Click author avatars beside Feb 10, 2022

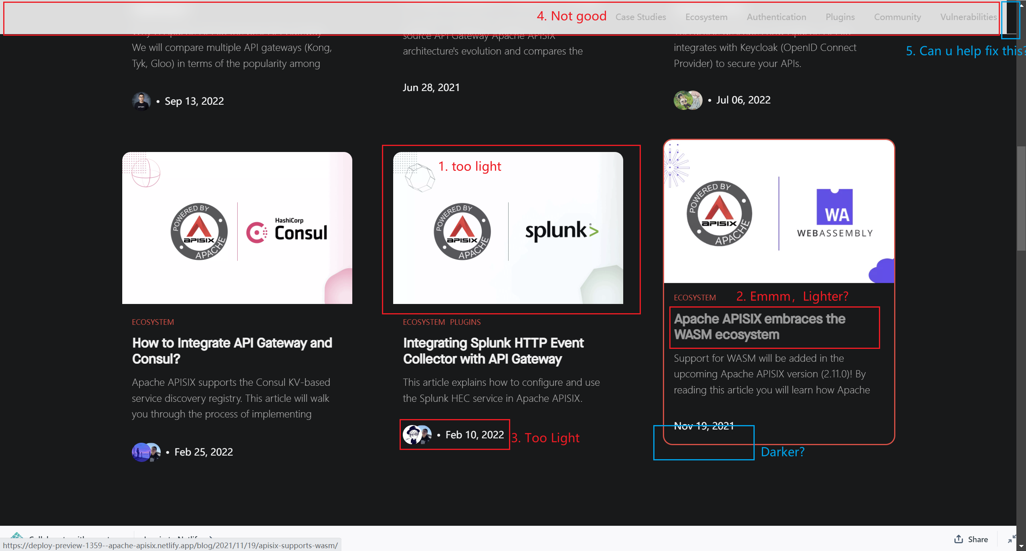pos(417,435)
